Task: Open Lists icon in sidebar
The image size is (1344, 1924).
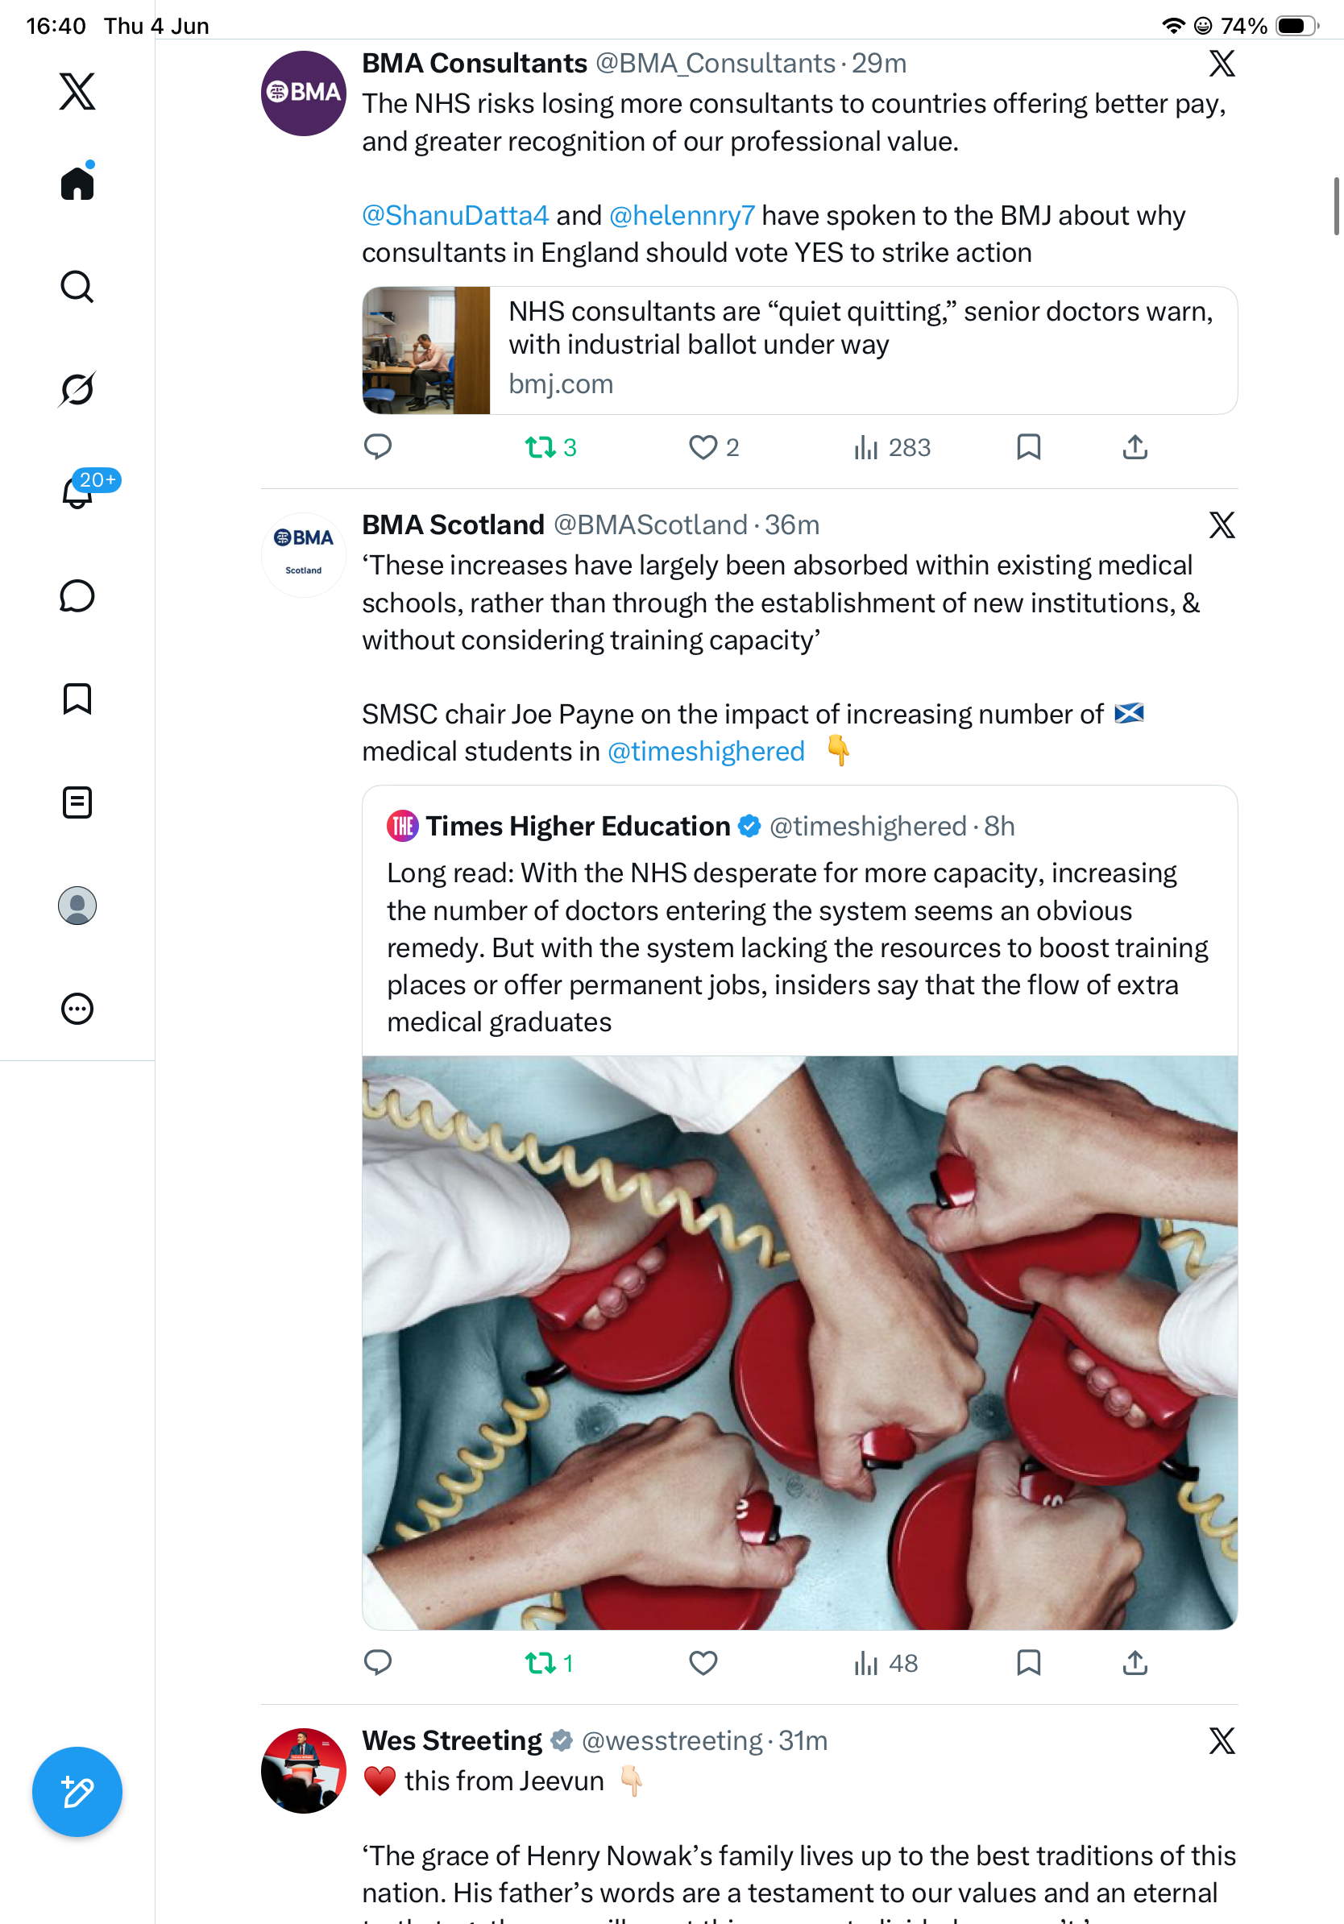Action: tap(77, 802)
